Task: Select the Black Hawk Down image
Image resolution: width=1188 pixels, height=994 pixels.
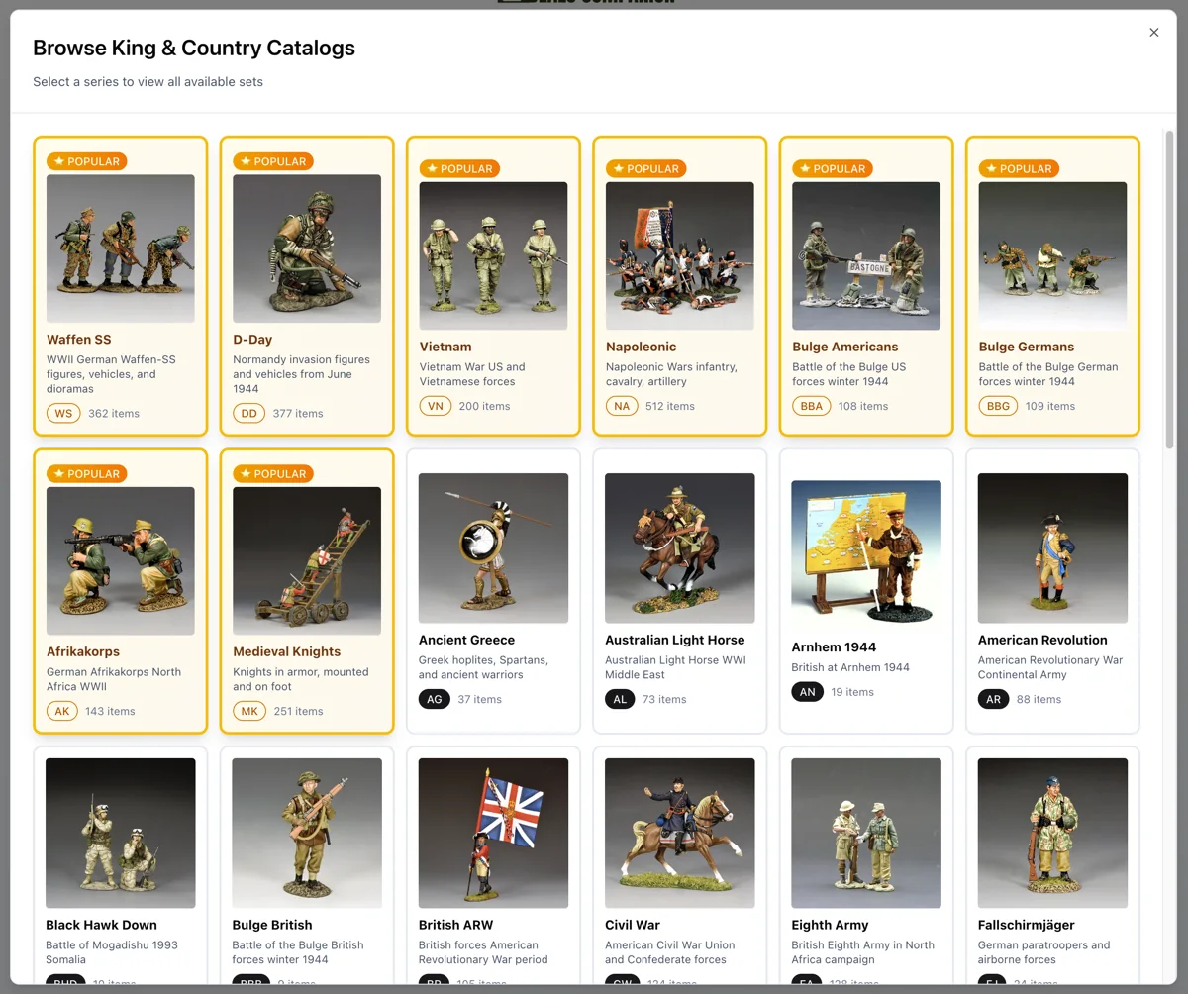Action: click(121, 833)
